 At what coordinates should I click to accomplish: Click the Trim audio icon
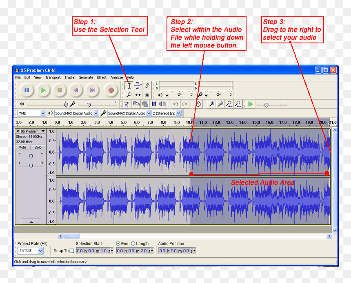[x=154, y=104]
